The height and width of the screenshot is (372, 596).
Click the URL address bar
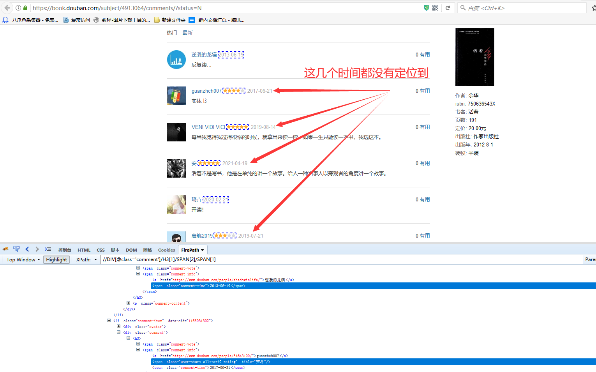[x=226, y=8]
